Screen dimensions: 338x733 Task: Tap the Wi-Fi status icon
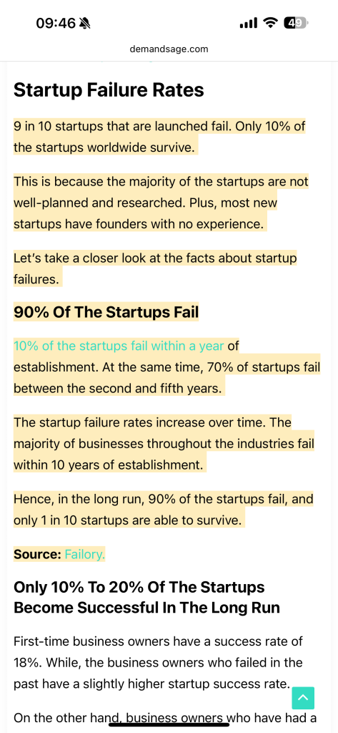coord(270,23)
